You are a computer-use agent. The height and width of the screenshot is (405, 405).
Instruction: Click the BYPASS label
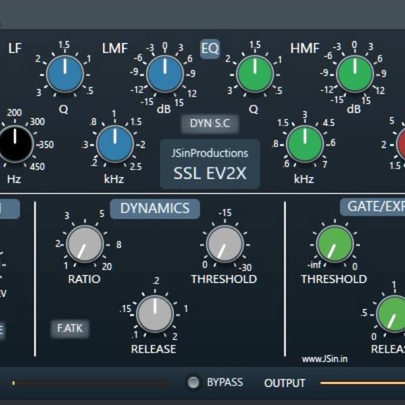pos(225,383)
